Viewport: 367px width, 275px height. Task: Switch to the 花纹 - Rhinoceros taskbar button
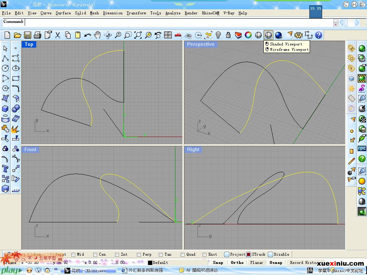click(89, 271)
